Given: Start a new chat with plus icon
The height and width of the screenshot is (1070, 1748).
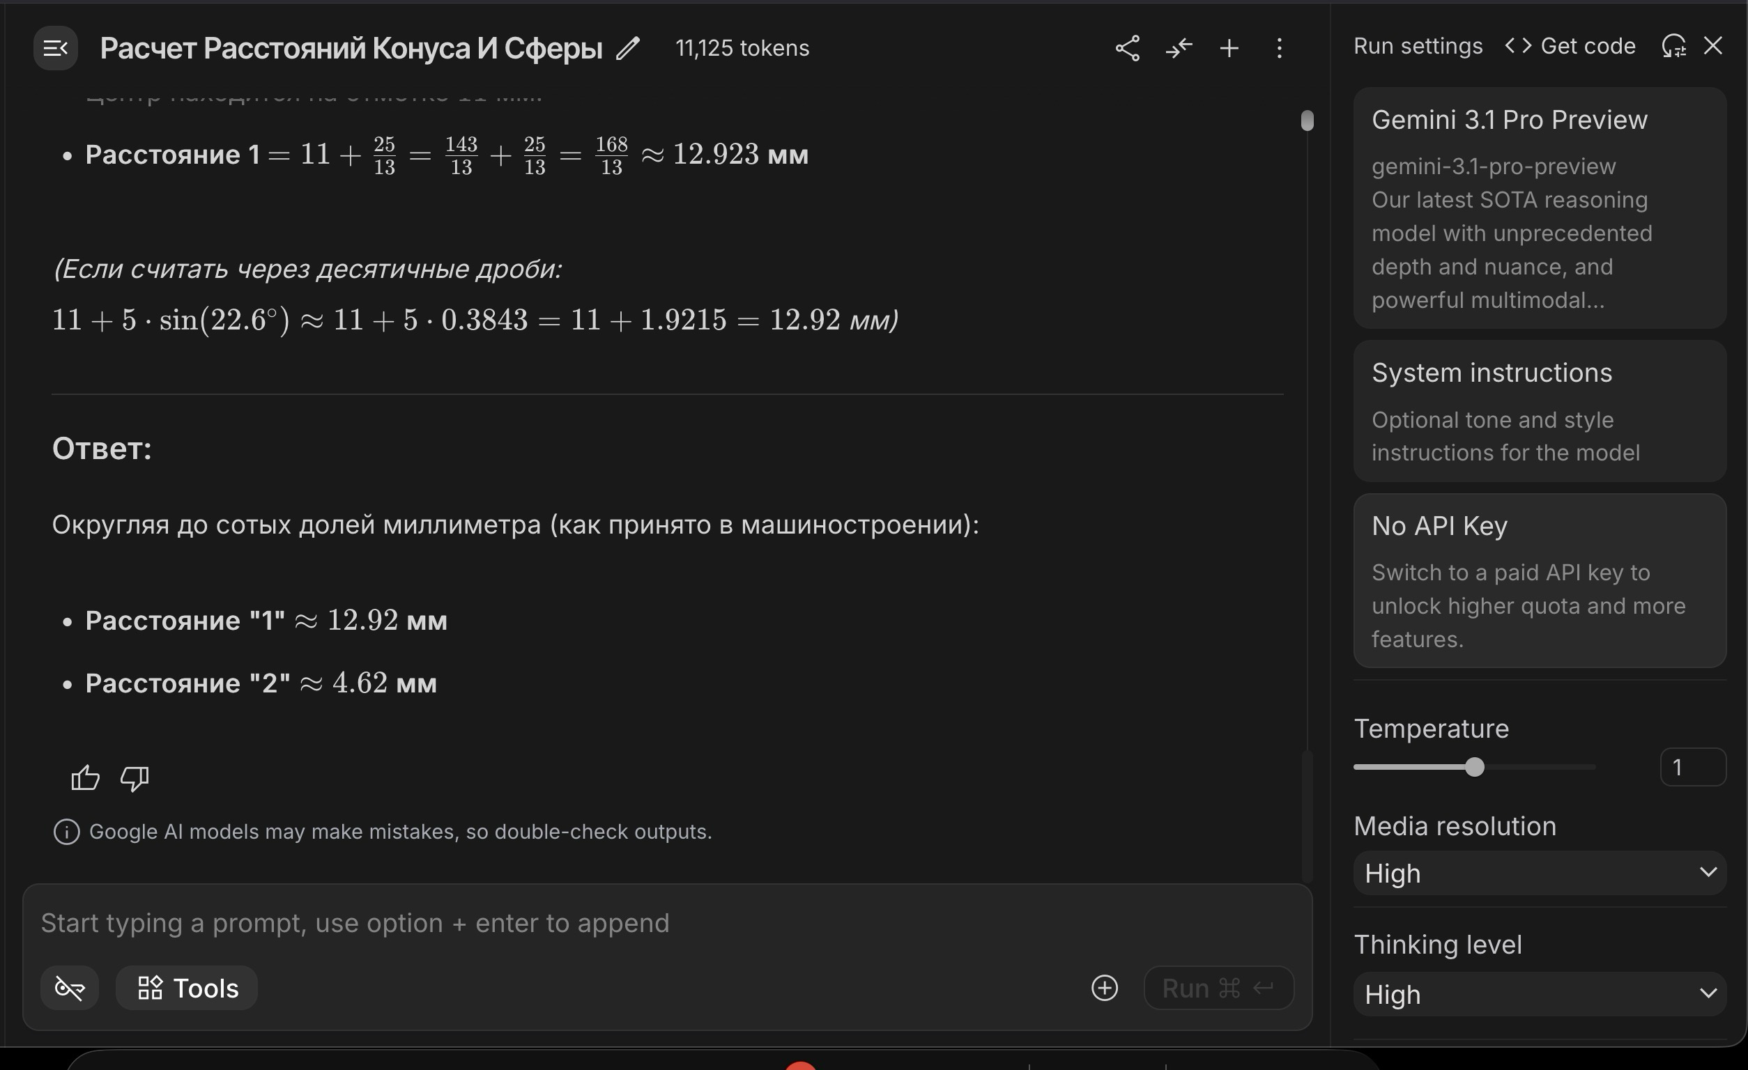Looking at the screenshot, I should (x=1229, y=48).
